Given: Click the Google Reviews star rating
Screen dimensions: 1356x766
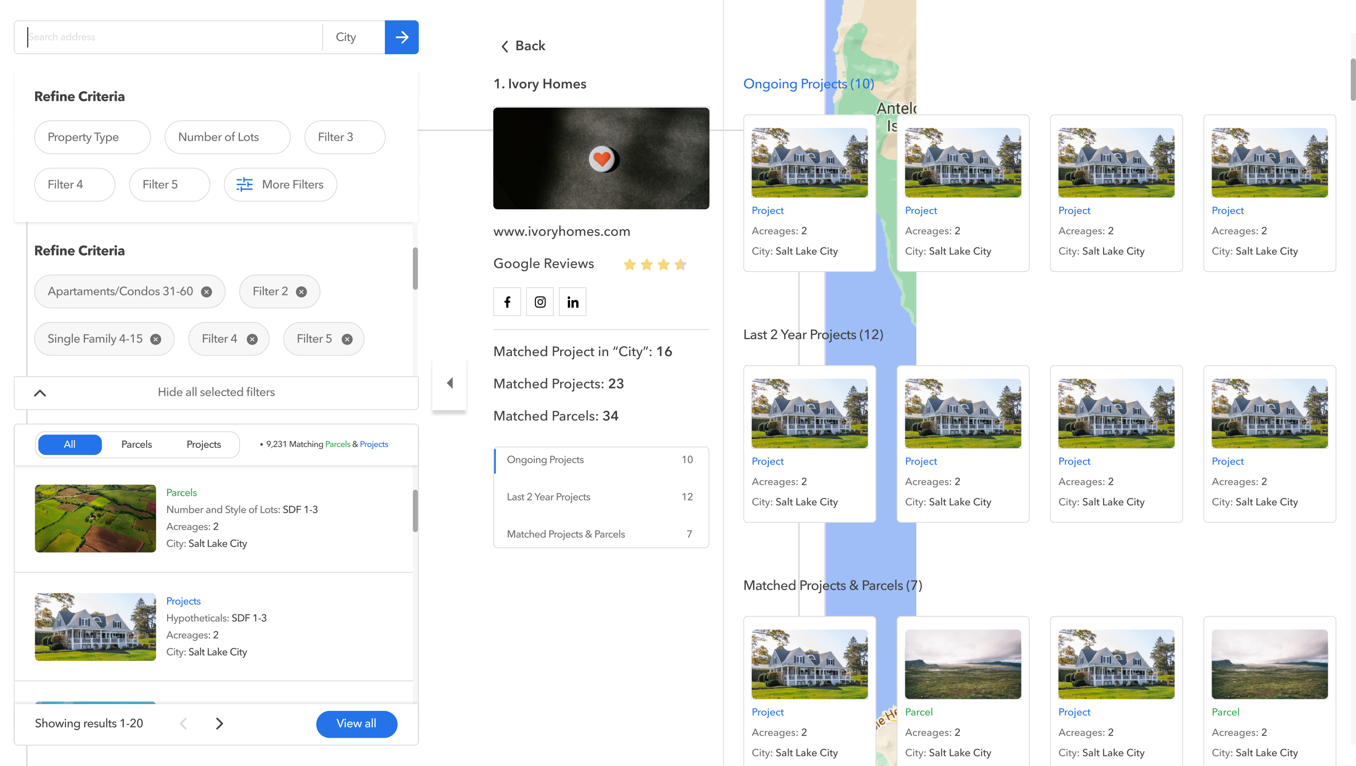Looking at the screenshot, I should (x=655, y=264).
